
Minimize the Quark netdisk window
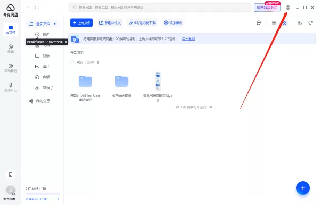pos(298,7)
